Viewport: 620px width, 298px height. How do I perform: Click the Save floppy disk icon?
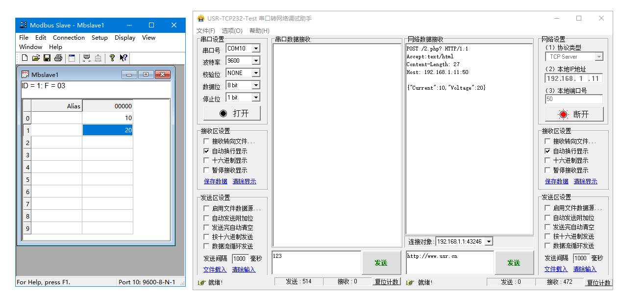pos(47,58)
